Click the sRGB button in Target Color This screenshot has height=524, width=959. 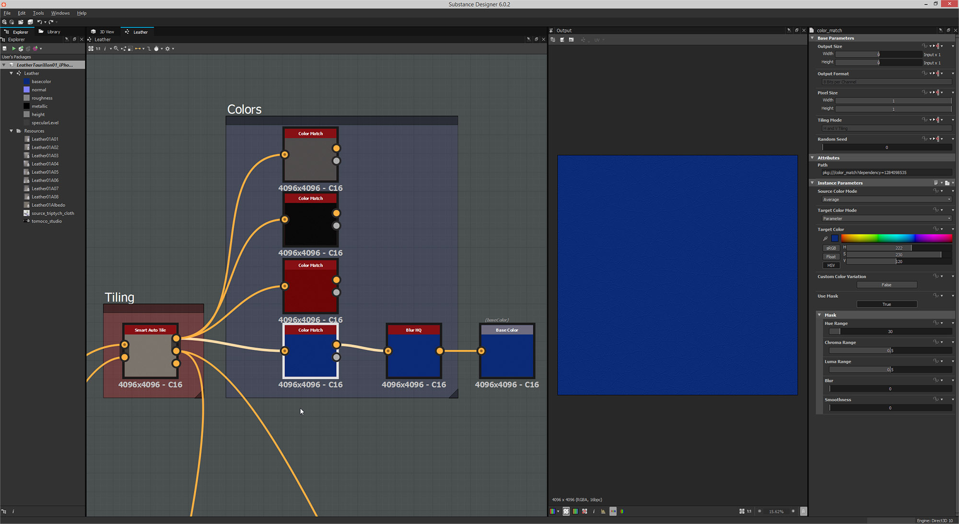click(831, 248)
